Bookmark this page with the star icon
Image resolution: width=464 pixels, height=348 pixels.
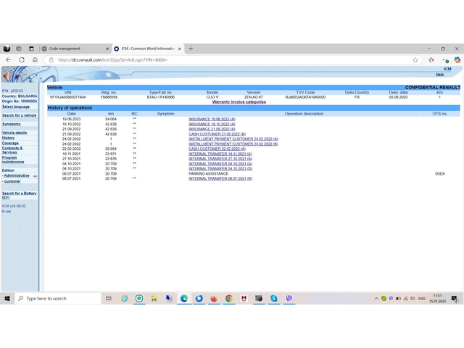click(415, 60)
